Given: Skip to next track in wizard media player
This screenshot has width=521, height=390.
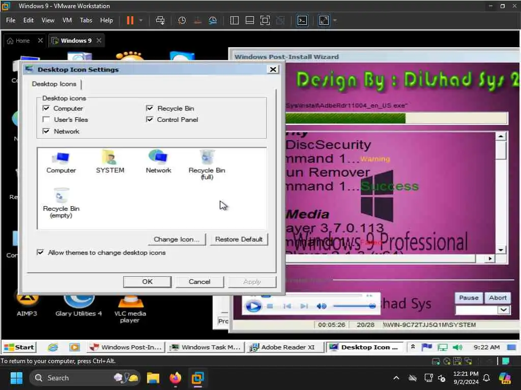Looking at the screenshot, I should click(x=304, y=306).
